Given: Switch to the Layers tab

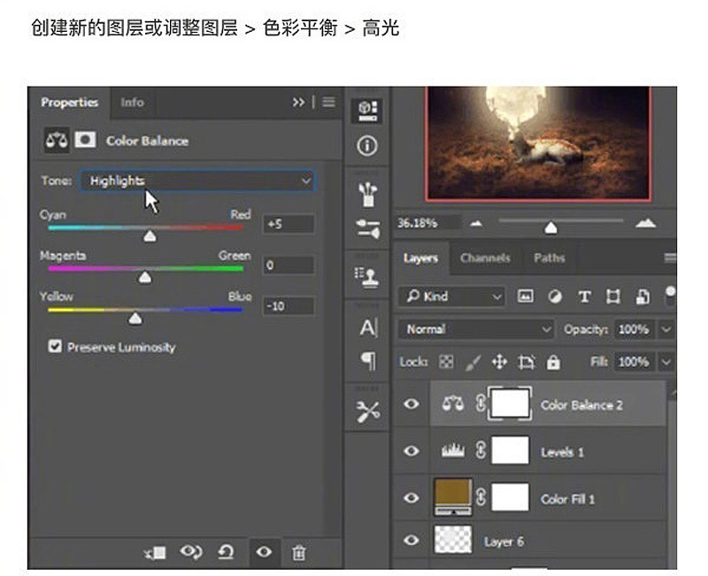Looking at the screenshot, I should click(421, 258).
